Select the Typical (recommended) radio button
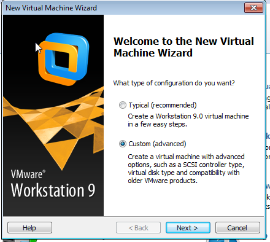The image size is (270, 242). click(123, 105)
